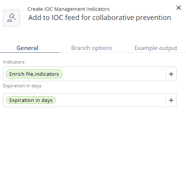Image resolution: width=186 pixels, height=172 pixels.
Task: Click the Expiration in days field label
Action: tap(22, 86)
